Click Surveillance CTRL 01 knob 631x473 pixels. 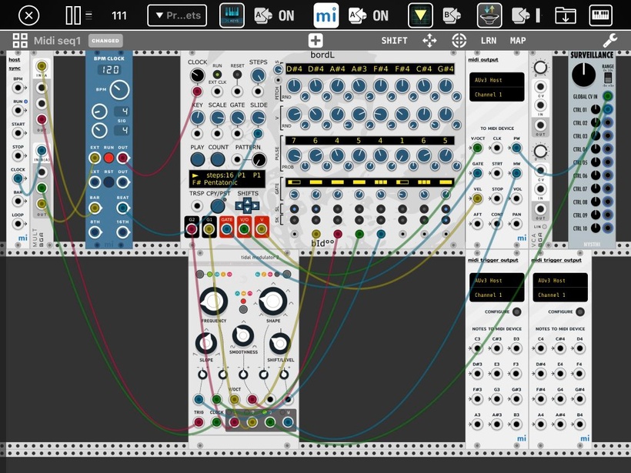pos(595,109)
